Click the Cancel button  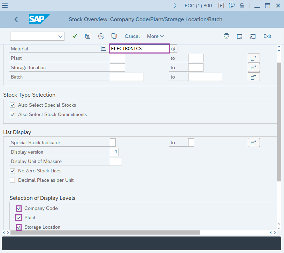(132, 36)
